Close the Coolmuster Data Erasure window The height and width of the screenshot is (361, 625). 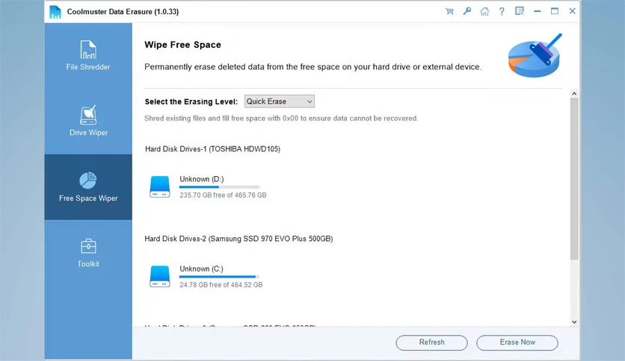(572, 11)
